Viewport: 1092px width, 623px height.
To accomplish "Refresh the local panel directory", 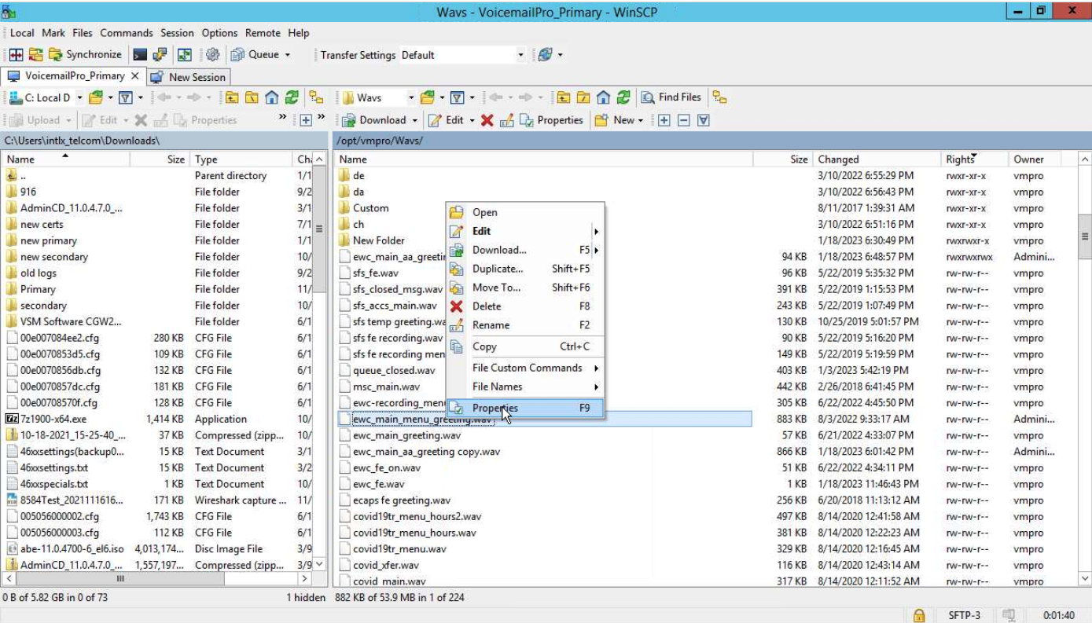I will (292, 97).
